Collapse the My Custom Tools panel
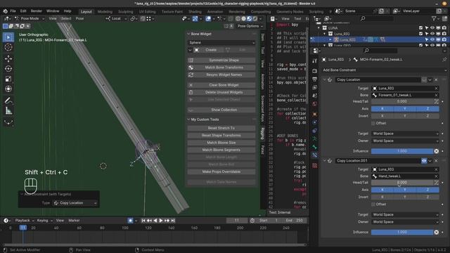 [x=188, y=119]
